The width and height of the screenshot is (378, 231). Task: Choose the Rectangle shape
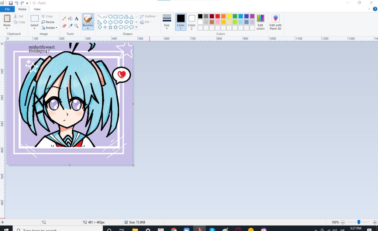tap(116, 17)
